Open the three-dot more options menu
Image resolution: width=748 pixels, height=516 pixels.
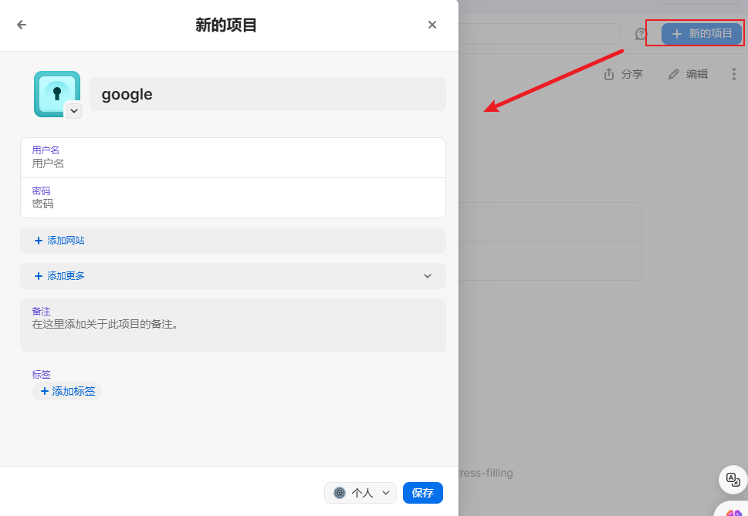click(x=733, y=74)
